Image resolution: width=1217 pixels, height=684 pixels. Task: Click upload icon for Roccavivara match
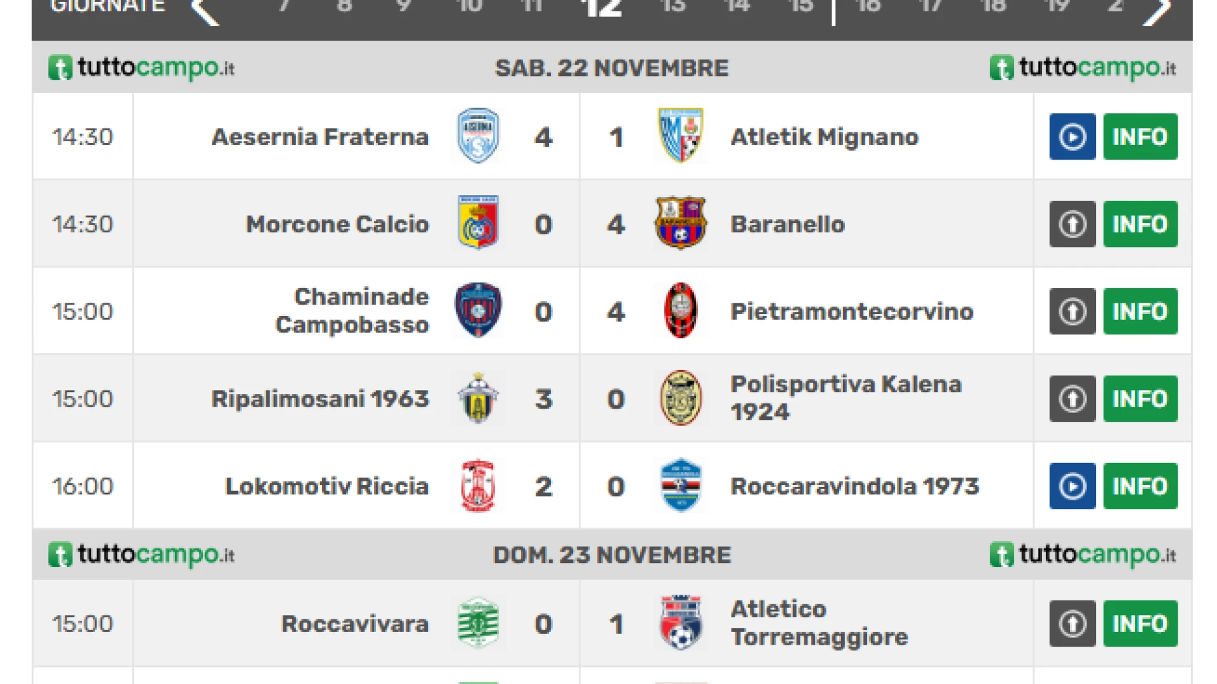coord(1072,624)
